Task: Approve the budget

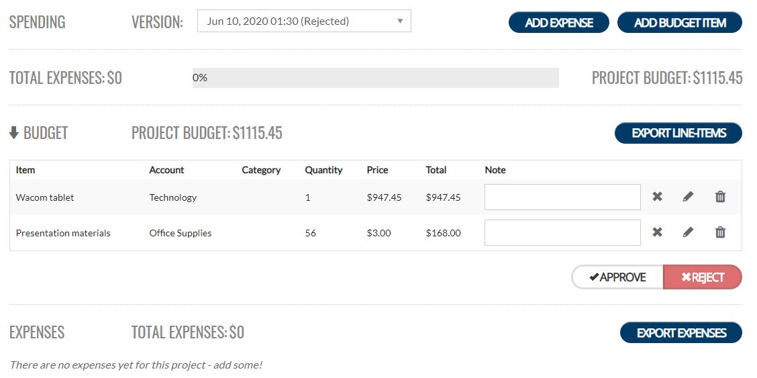Action: [617, 277]
